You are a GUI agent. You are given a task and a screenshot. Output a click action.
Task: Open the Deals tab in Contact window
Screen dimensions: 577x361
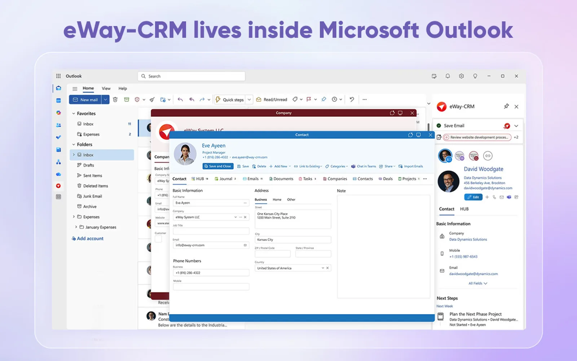(386, 179)
